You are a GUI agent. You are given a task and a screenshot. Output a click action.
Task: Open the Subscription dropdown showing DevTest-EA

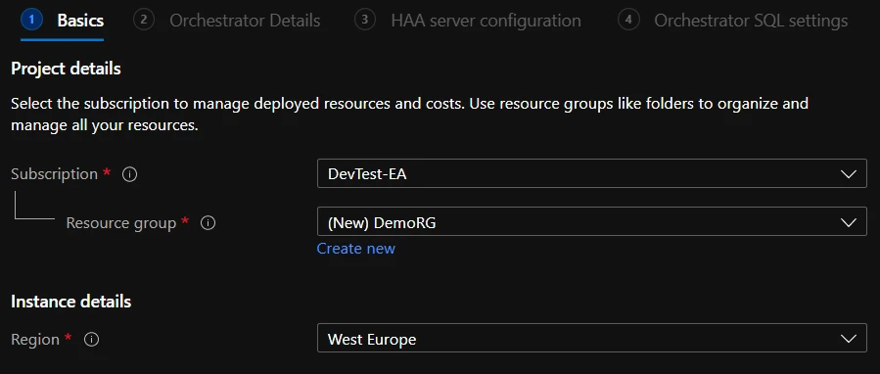point(591,174)
